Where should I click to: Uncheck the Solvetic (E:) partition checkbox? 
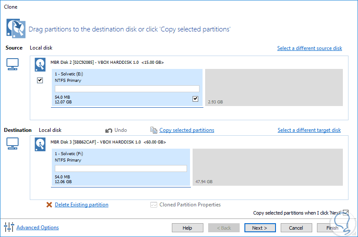pyautogui.click(x=195, y=99)
